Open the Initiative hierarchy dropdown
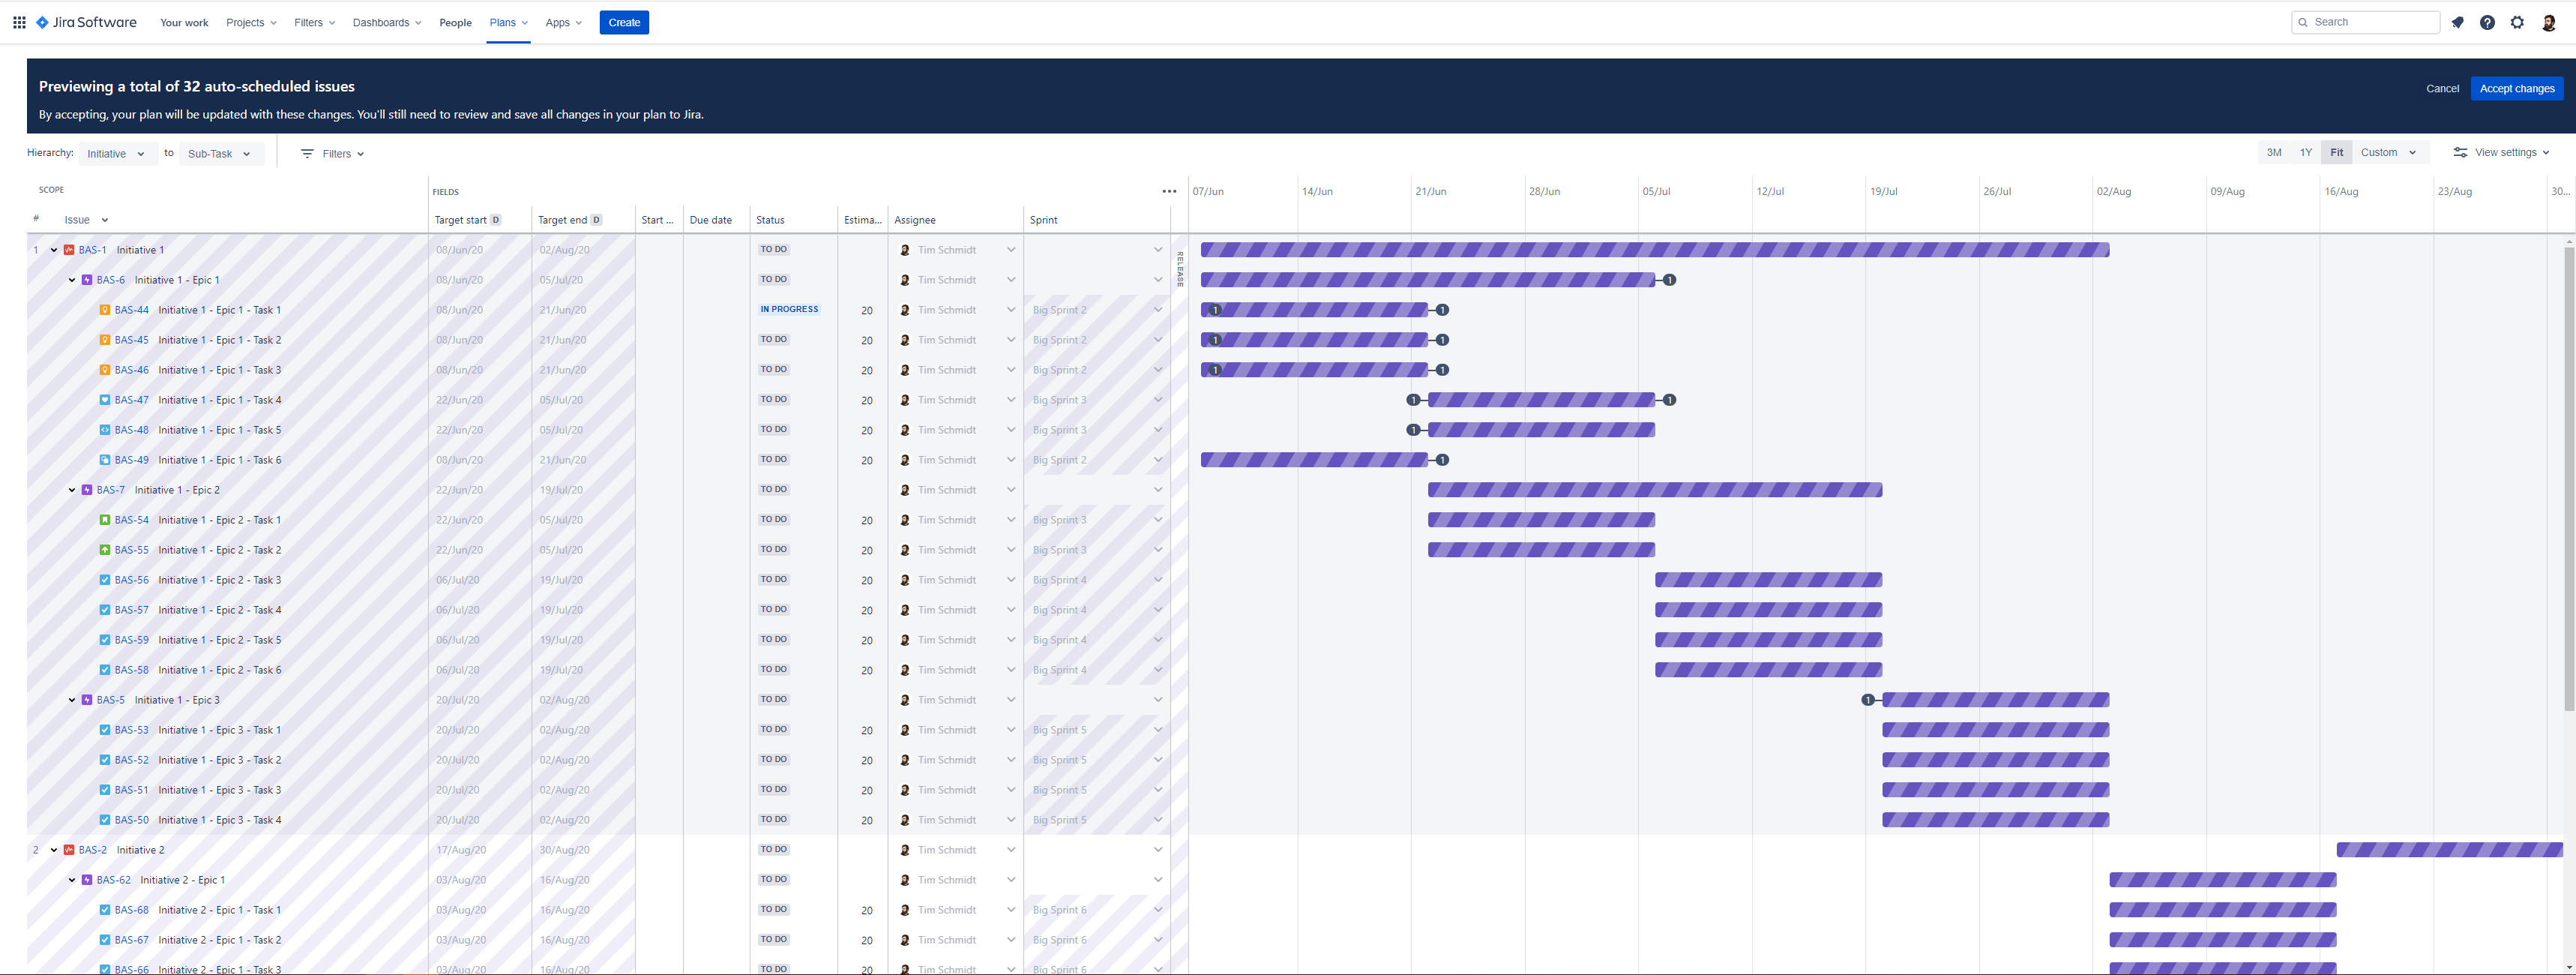This screenshot has height=975, width=2576. point(116,154)
